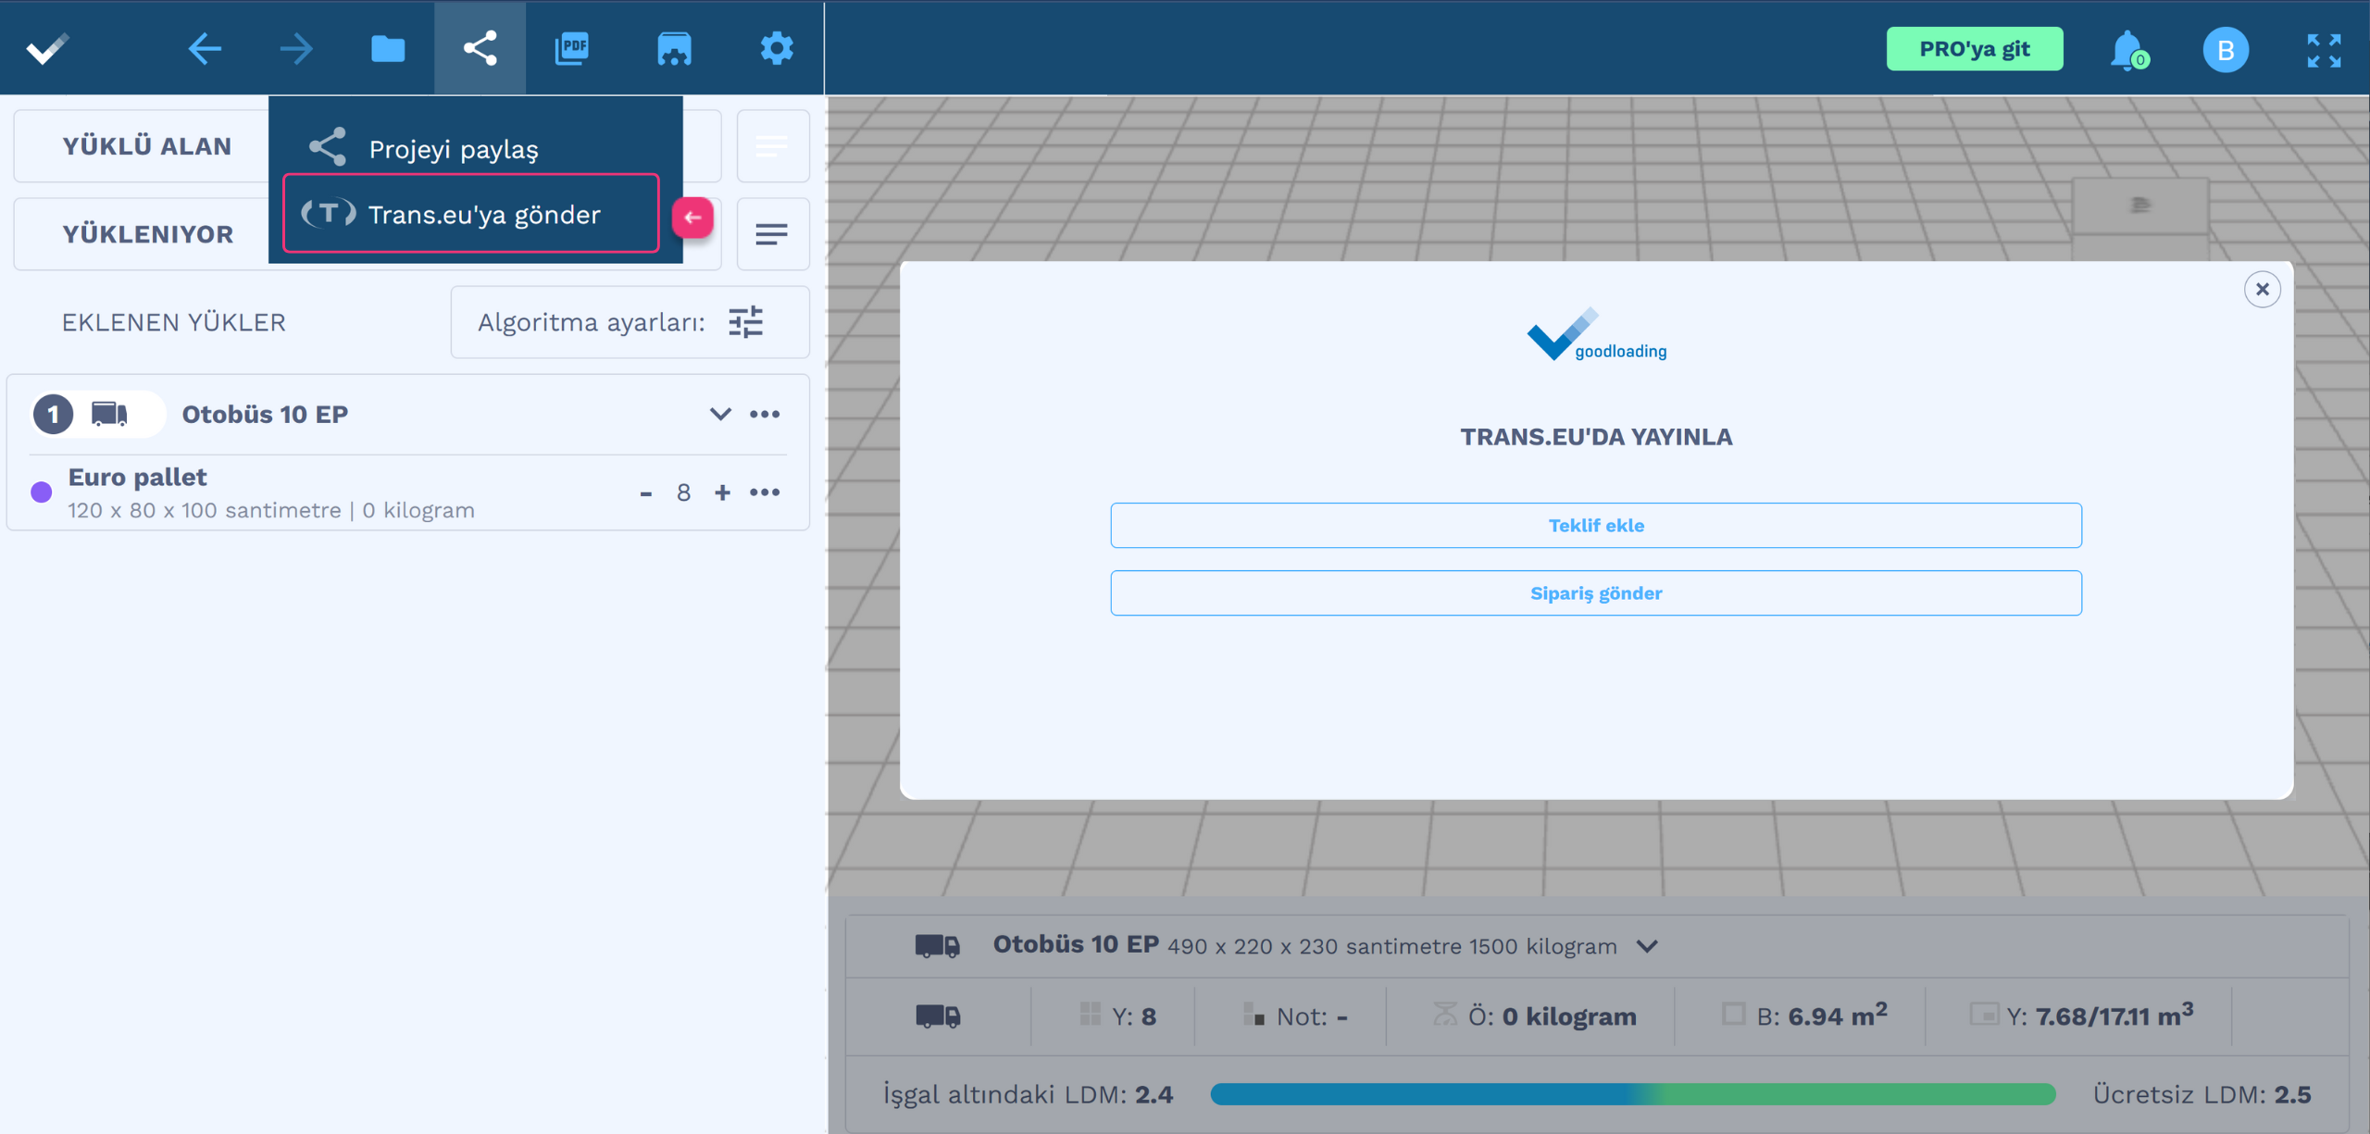Click the PRO'ya git button
Image resolution: width=2370 pixels, height=1134 pixels.
(1974, 49)
